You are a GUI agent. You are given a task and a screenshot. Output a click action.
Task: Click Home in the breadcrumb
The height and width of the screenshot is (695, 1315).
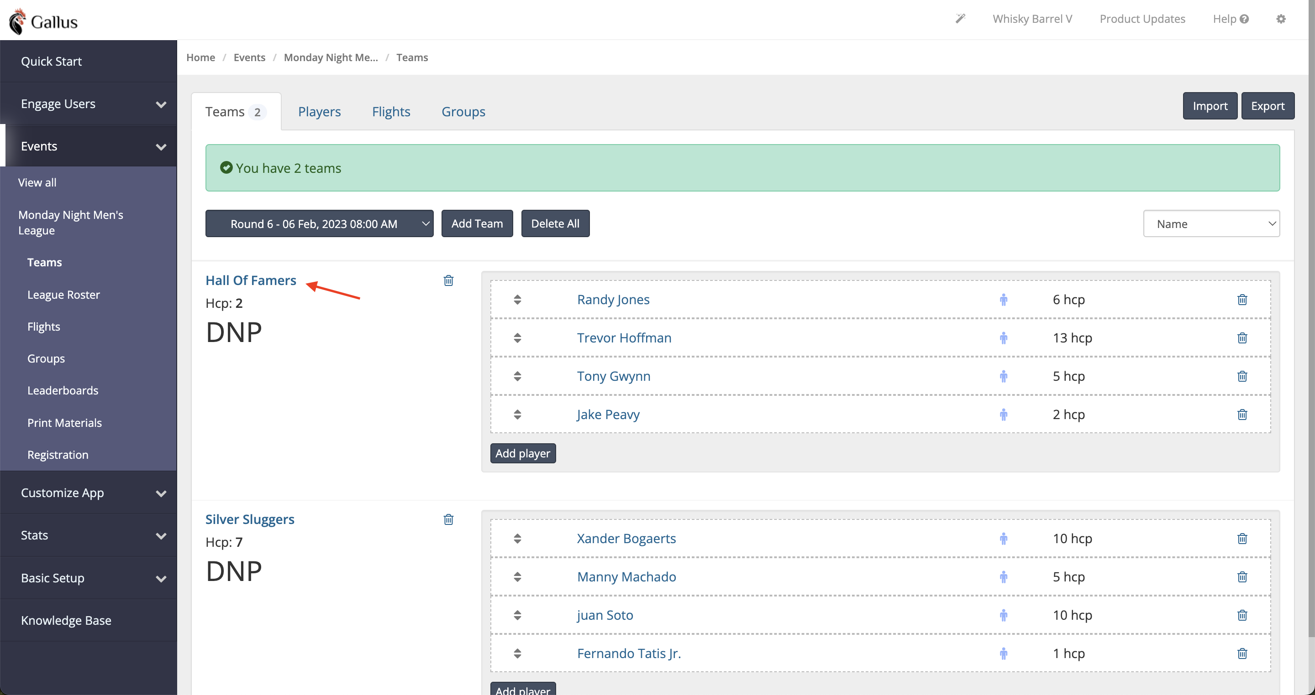pyautogui.click(x=200, y=57)
